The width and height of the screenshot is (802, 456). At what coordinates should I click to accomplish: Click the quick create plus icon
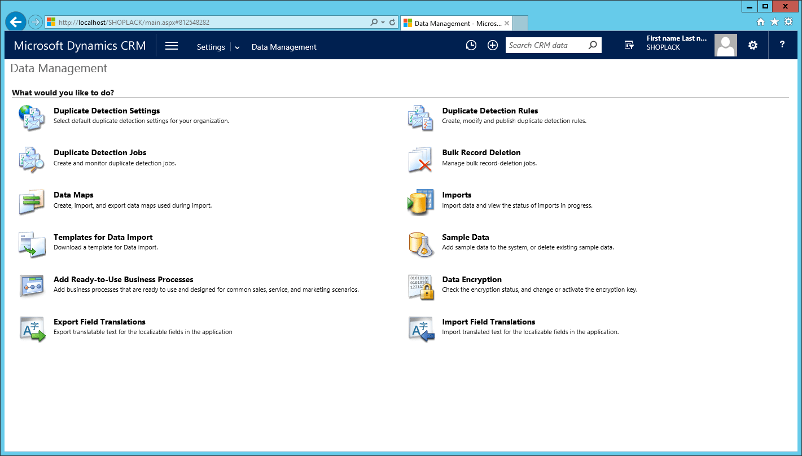click(493, 45)
